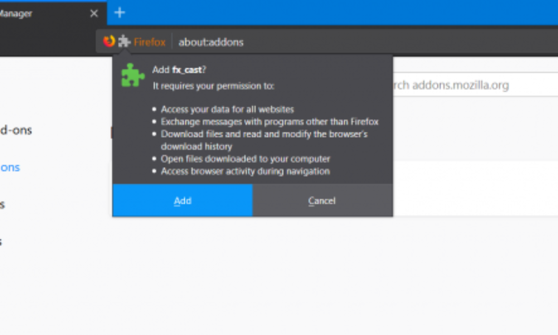Focus the search addons.mozilla.org box

(x=475, y=85)
